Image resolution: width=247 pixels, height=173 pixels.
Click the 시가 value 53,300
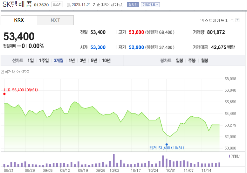[98, 47]
